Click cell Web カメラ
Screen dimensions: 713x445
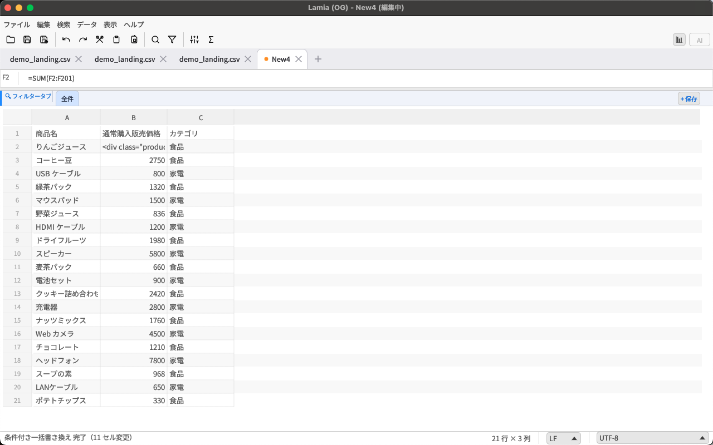tap(66, 334)
